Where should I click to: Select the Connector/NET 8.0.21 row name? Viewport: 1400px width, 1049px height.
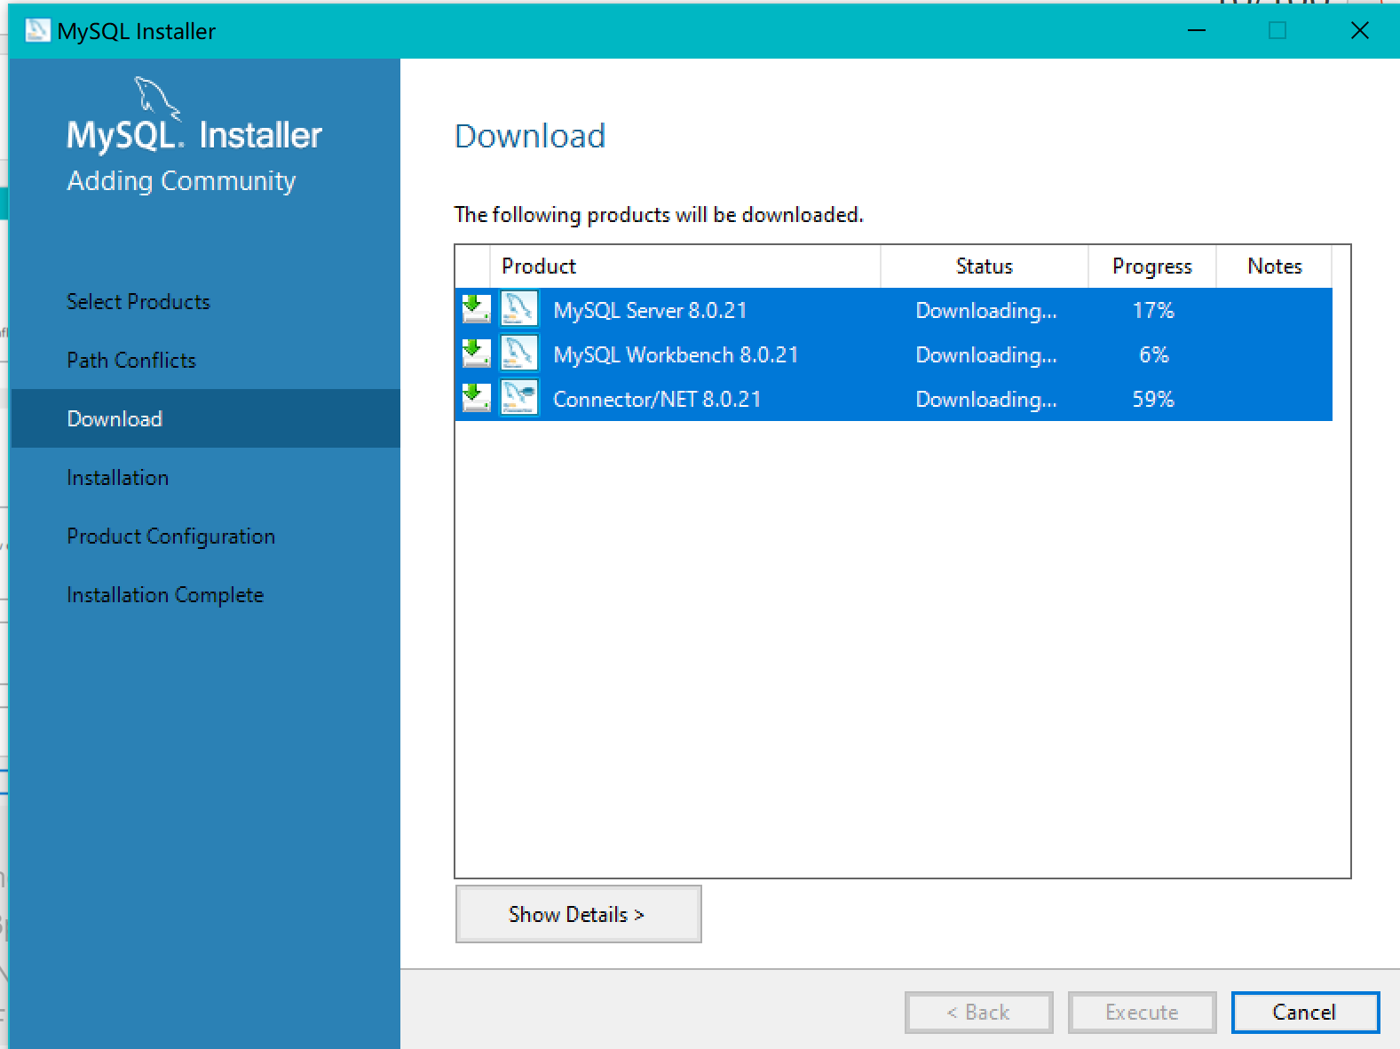click(657, 399)
